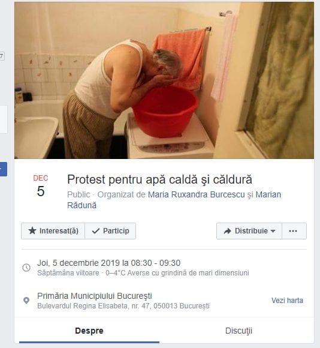Select the Despre tab

(x=89, y=331)
